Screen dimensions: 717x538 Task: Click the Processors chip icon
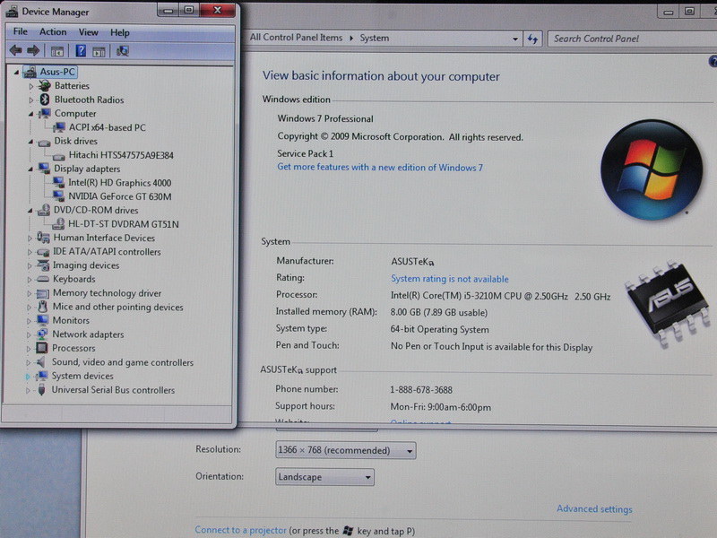coord(42,348)
